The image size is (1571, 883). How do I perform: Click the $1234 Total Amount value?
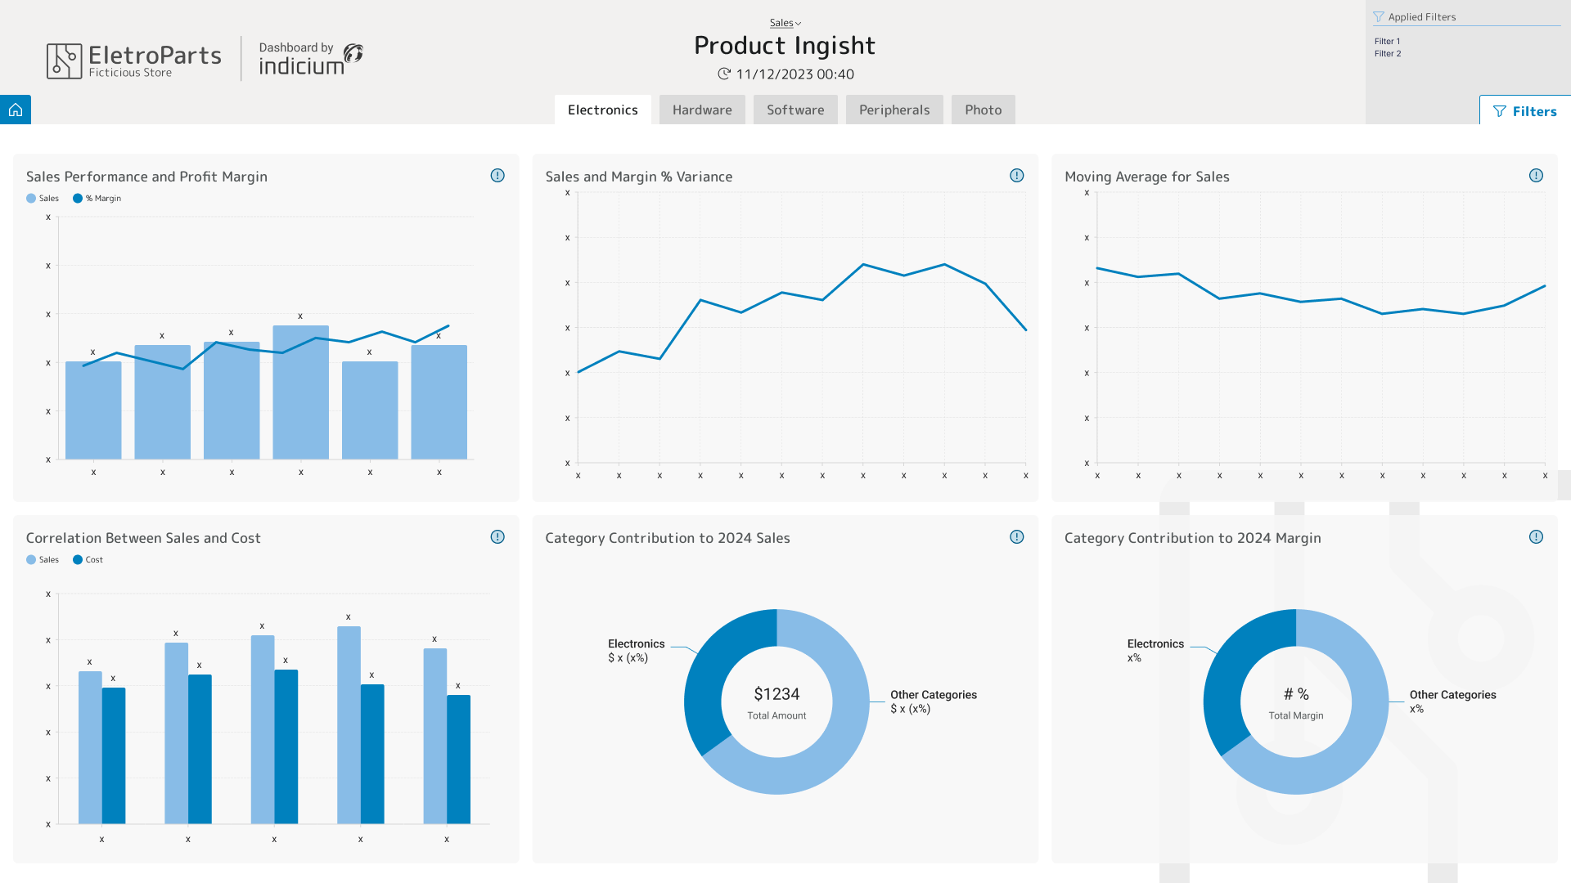pos(776,695)
